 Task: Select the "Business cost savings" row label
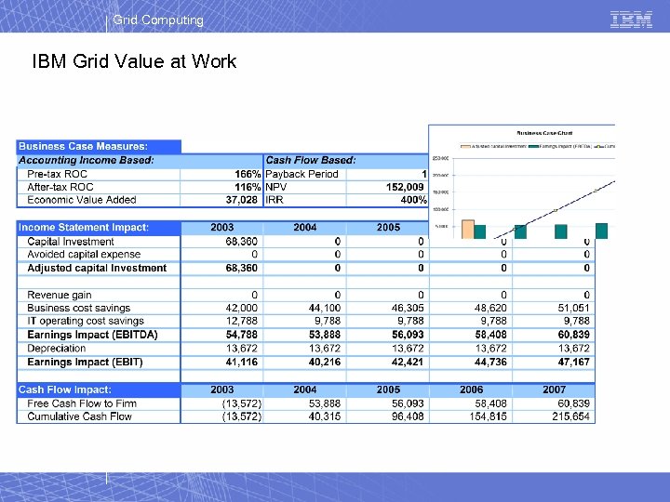pyautogui.click(x=78, y=309)
